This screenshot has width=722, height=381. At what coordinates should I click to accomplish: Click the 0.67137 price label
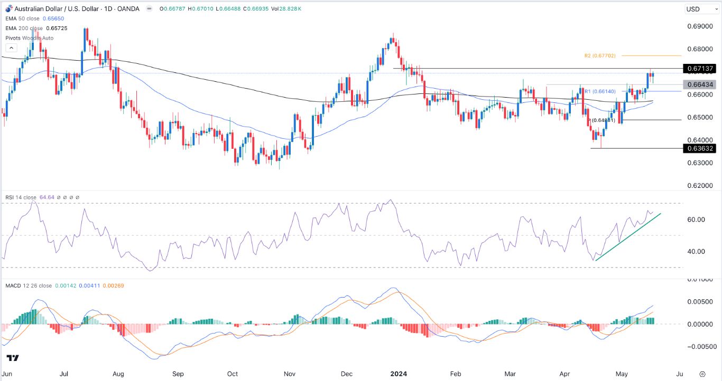tap(699, 69)
